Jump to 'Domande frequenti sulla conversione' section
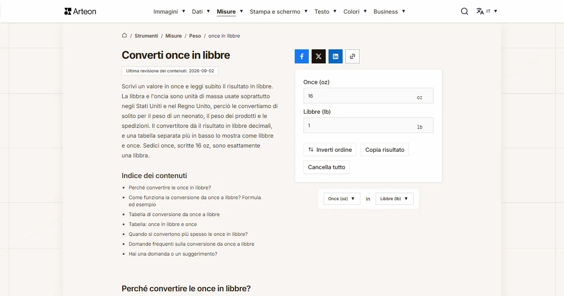 point(191,244)
